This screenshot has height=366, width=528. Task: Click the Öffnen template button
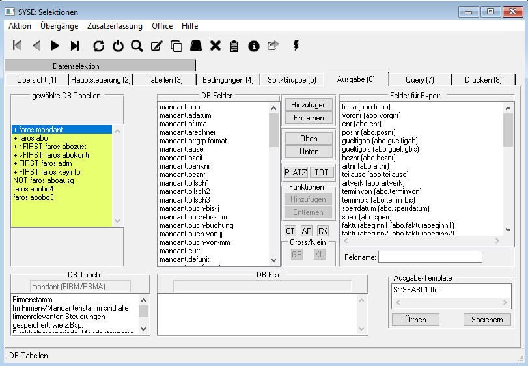pos(415,320)
